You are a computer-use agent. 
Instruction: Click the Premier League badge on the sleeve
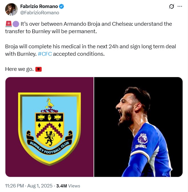click(x=142, y=139)
